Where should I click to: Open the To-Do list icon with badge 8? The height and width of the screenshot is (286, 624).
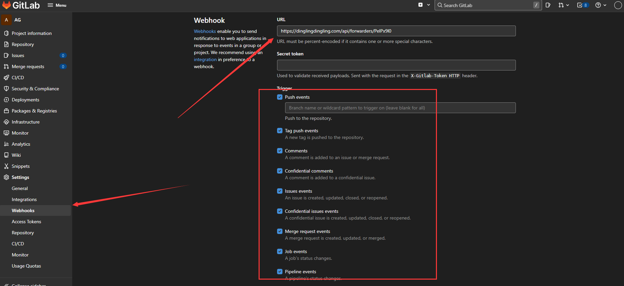pos(583,5)
